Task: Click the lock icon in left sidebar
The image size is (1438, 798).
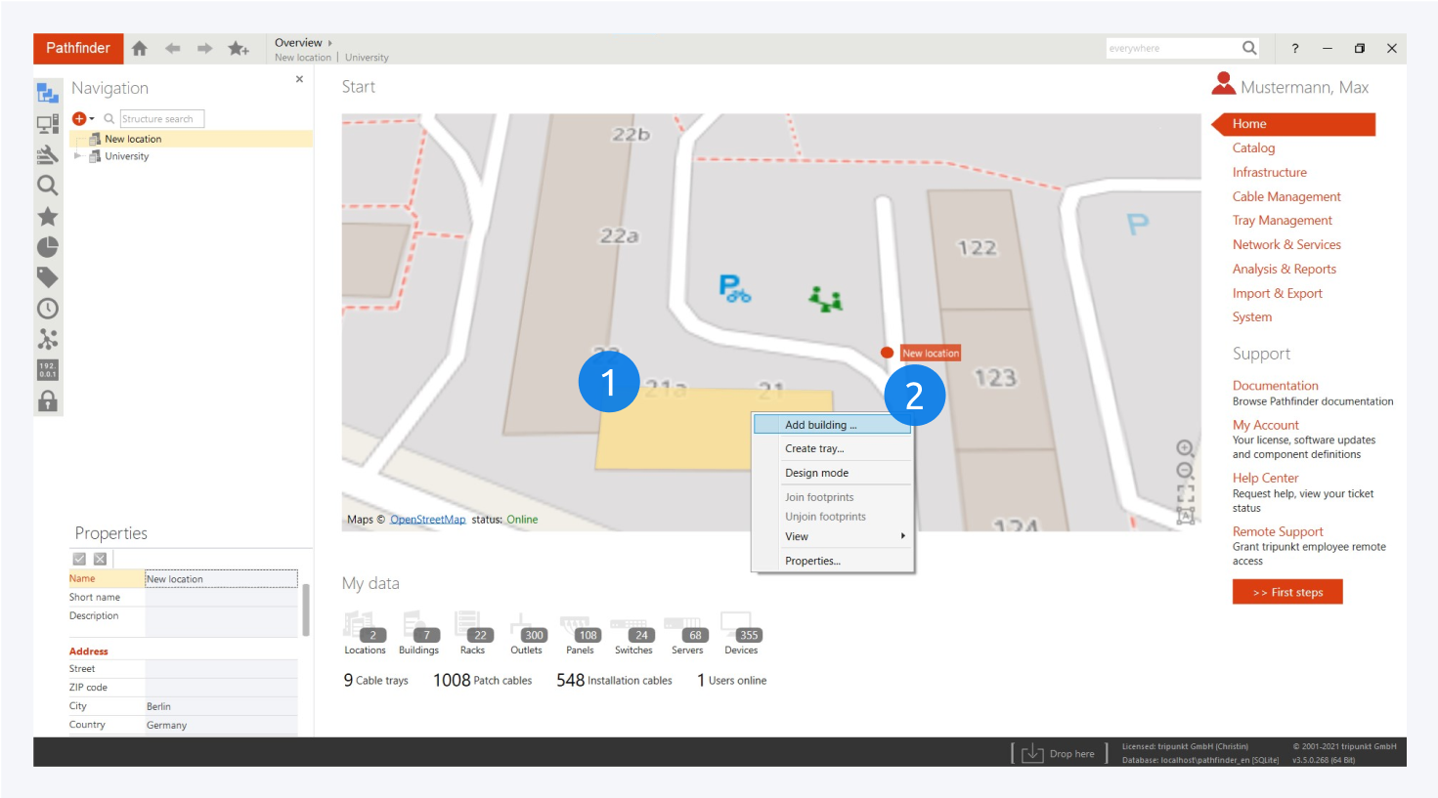Action: [x=47, y=401]
